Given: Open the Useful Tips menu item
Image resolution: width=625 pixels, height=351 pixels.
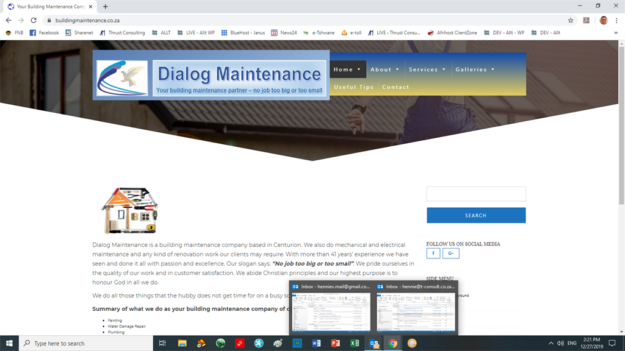Looking at the screenshot, I should click(353, 87).
